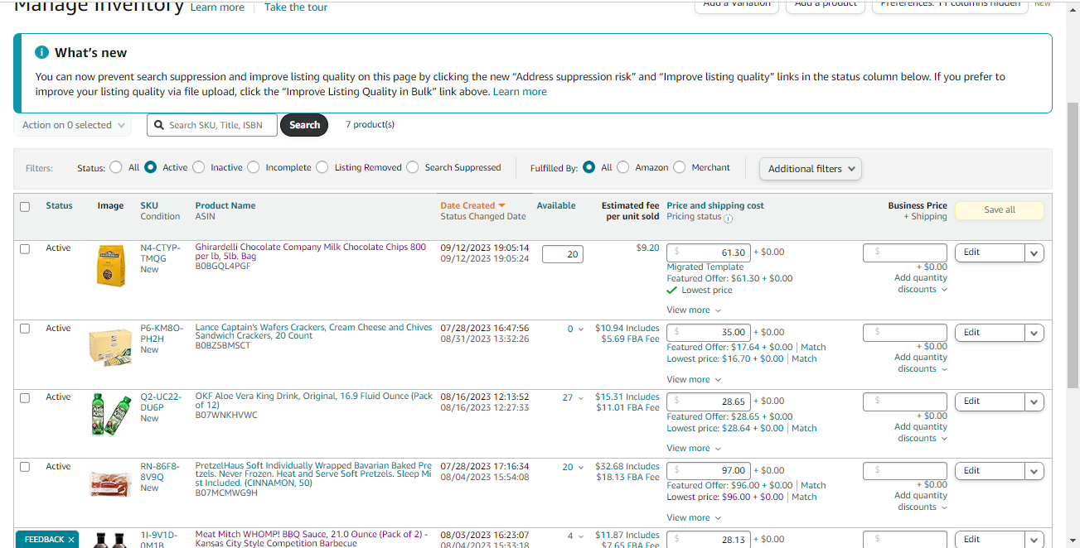Expand available quantity 27 for OKF Aloe Vera
Image resolution: width=1080 pixels, height=548 pixels.
click(573, 398)
